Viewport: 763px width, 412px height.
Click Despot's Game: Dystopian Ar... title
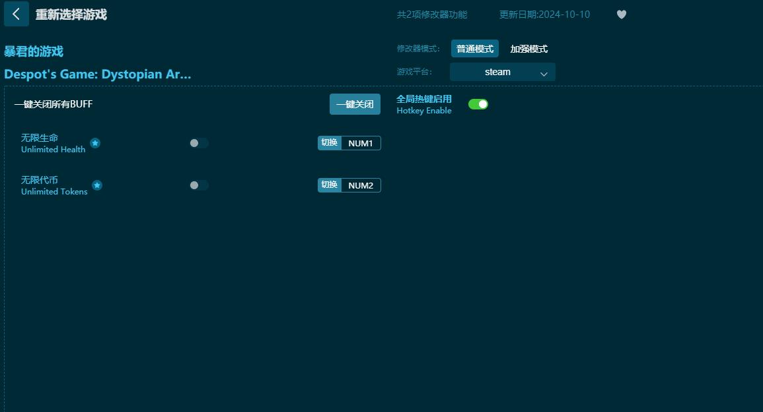(x=97, y=74)
